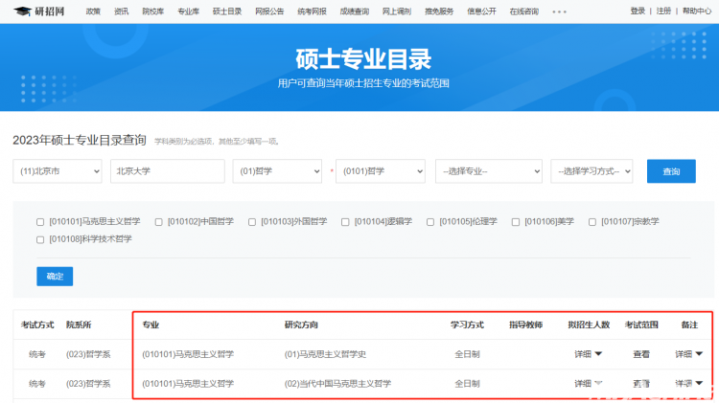Click the 专业 column header
719x403 pixels.
point(151,325)
